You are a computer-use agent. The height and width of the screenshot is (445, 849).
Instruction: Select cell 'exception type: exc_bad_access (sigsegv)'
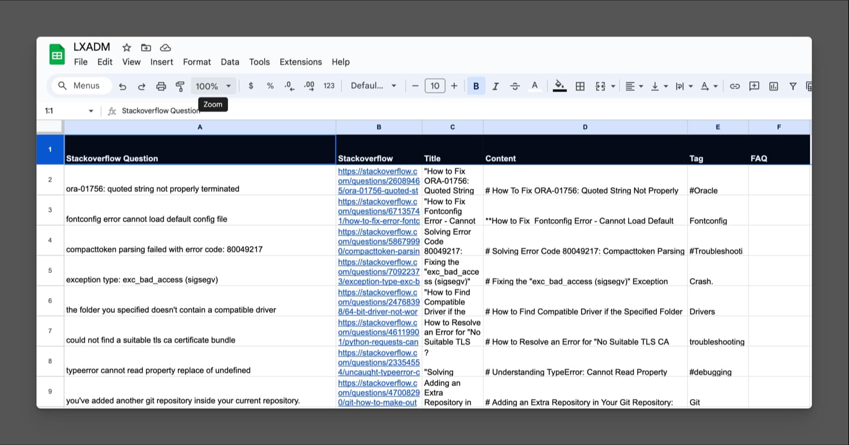tap(200, 271)
